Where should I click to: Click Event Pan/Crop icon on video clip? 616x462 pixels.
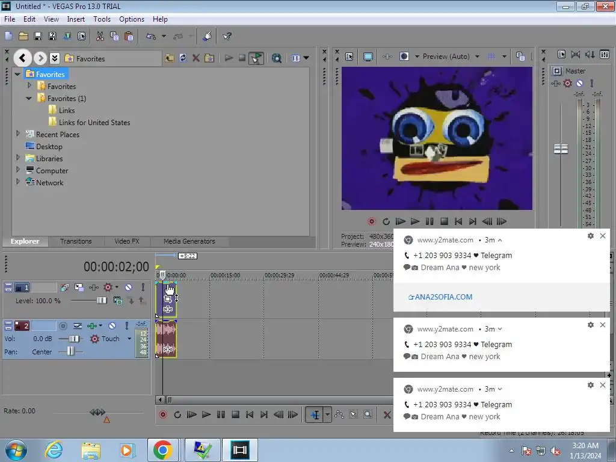168,299
